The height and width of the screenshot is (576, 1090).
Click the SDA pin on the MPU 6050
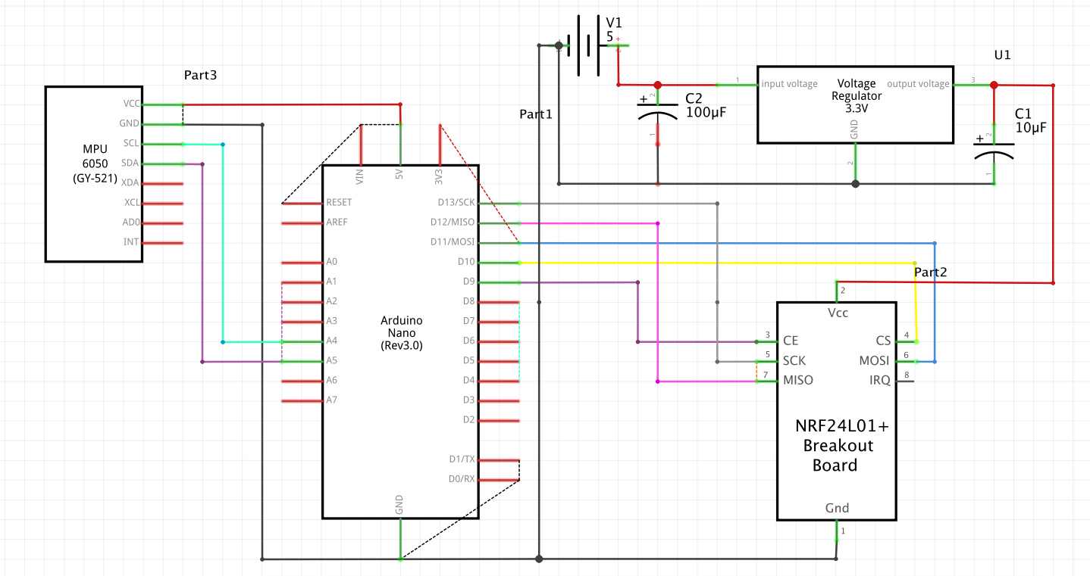pos(163,163)
